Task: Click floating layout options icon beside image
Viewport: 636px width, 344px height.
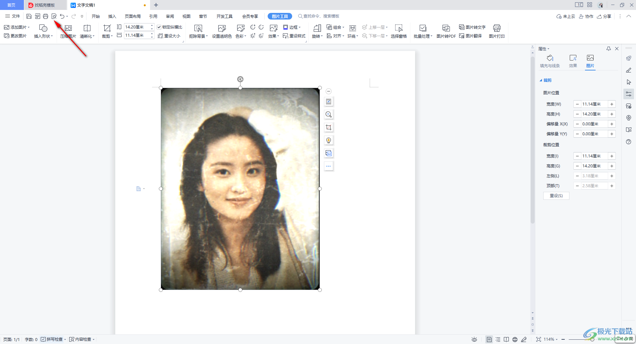Action: 329,102
